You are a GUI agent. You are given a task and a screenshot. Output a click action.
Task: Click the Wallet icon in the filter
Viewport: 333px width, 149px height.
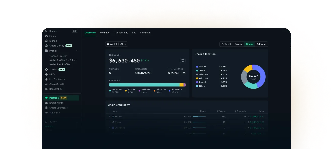(108, 44)
